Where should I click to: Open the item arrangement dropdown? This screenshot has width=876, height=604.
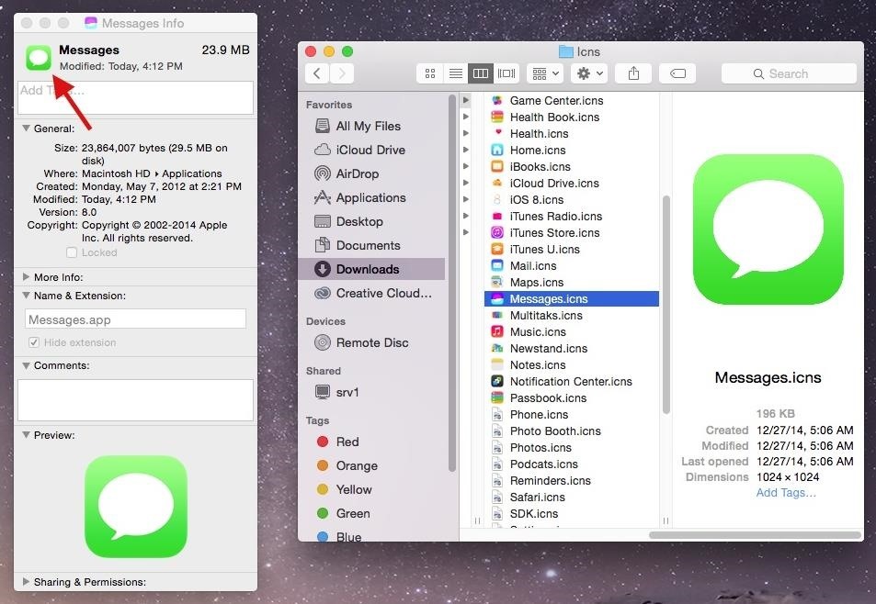(x=544, y=73)
